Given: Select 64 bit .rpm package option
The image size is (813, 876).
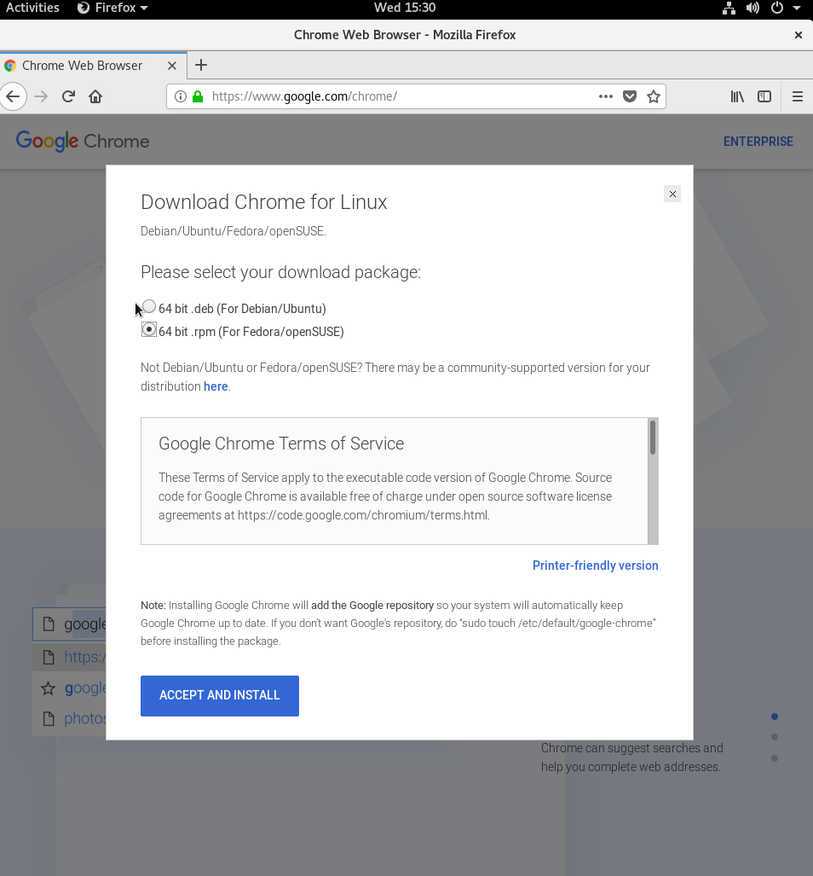Looking at the screenshot, I should pos(149,330).
